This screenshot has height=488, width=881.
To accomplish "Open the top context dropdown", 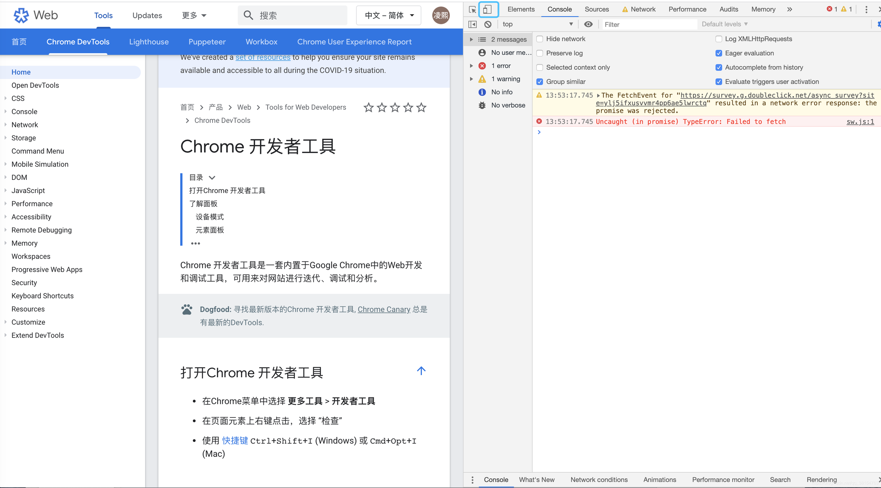I will pos(538,24).
